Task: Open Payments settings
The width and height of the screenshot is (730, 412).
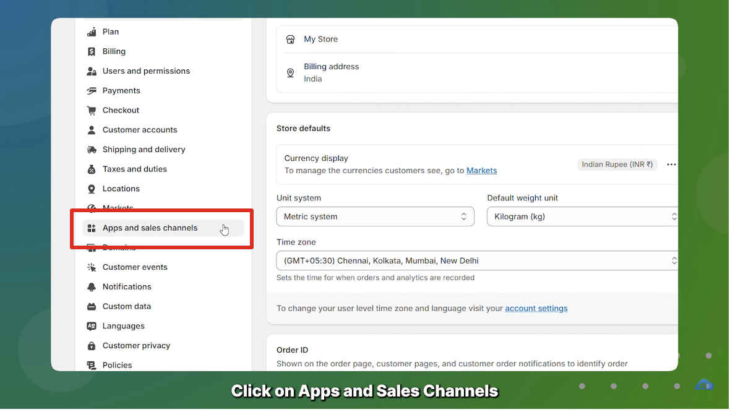Action: [121, 90]
